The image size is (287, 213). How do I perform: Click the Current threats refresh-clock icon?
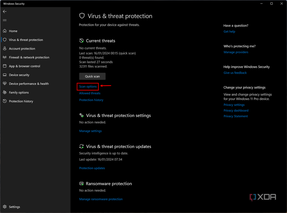(x=81, y=41)
